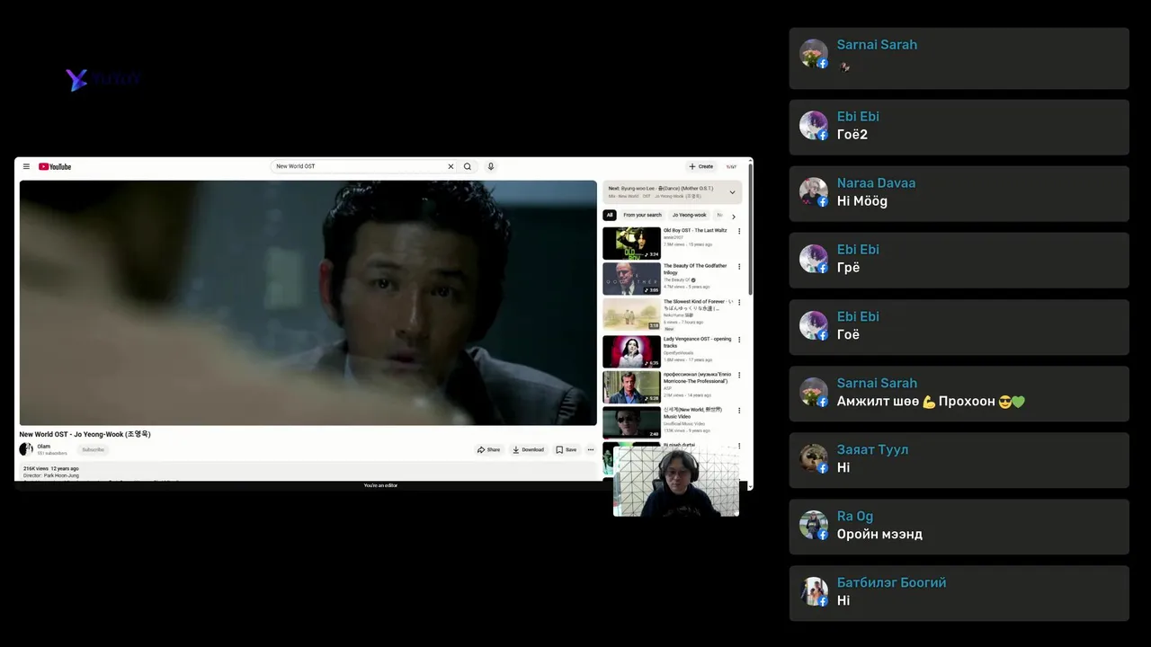The height and width of the screenshot is (647, 1151).
Task: Click Sarnai Sarah's Амжилт шөө comment
Action: 931,401
